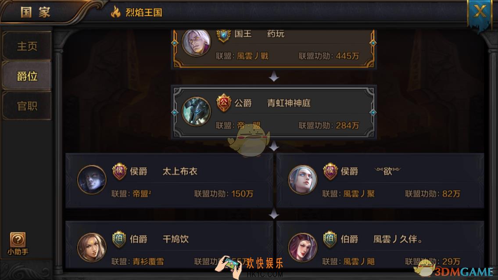Open the 官职 tab
This screenshot has width=498, height=280.
tap(27, 106)
